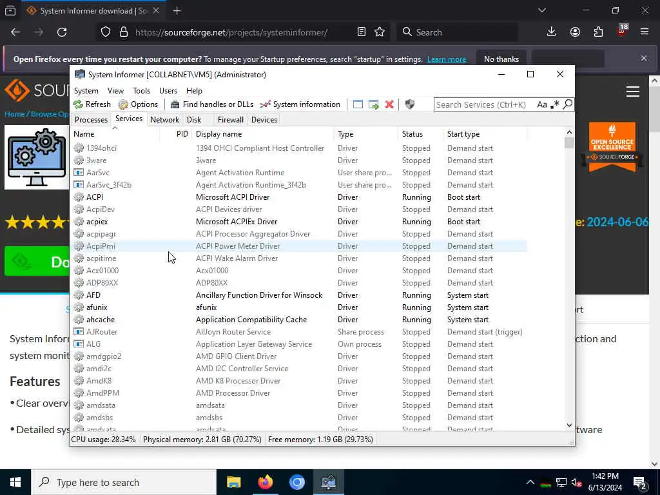Open Find handles or DLLs
The image size is (660, 495).
[x=211, y=104]
